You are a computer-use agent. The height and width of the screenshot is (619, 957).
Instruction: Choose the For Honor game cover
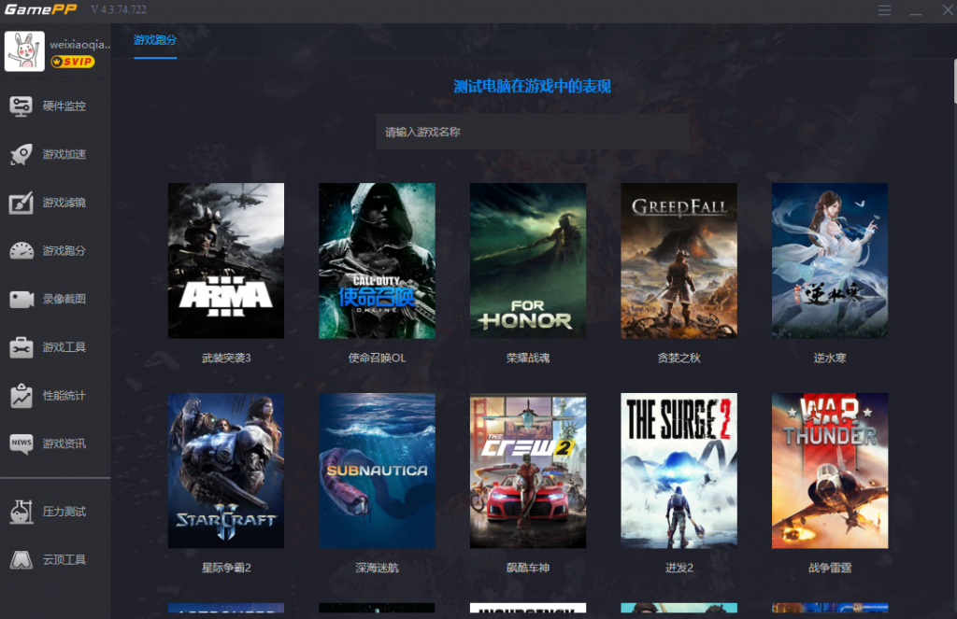point(527,260)
